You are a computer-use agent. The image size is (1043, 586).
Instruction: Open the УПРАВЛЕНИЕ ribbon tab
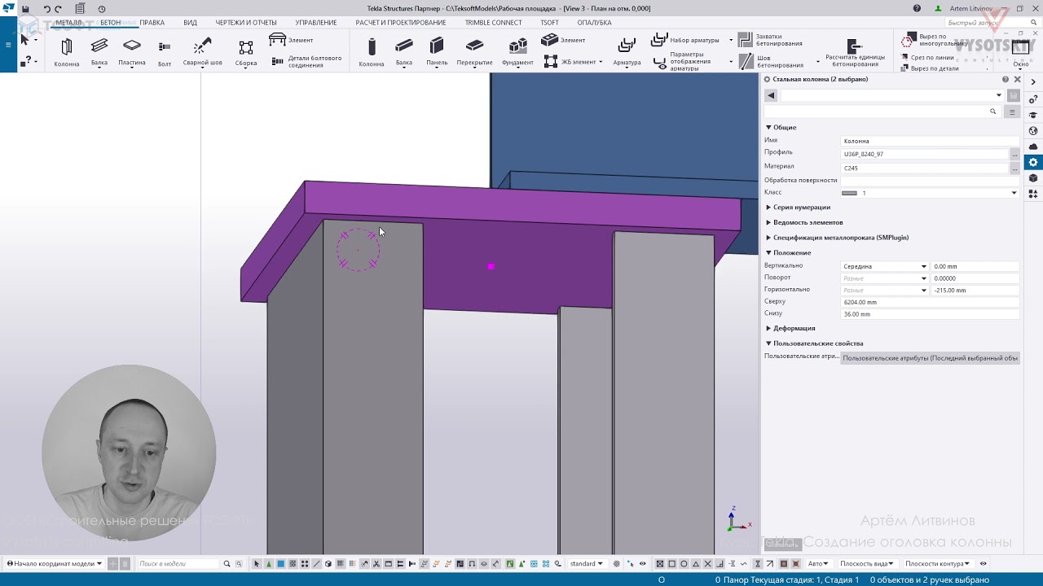pos(316,23)
